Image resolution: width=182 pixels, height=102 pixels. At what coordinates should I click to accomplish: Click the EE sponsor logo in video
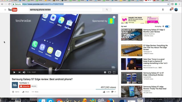pos(111,21)
